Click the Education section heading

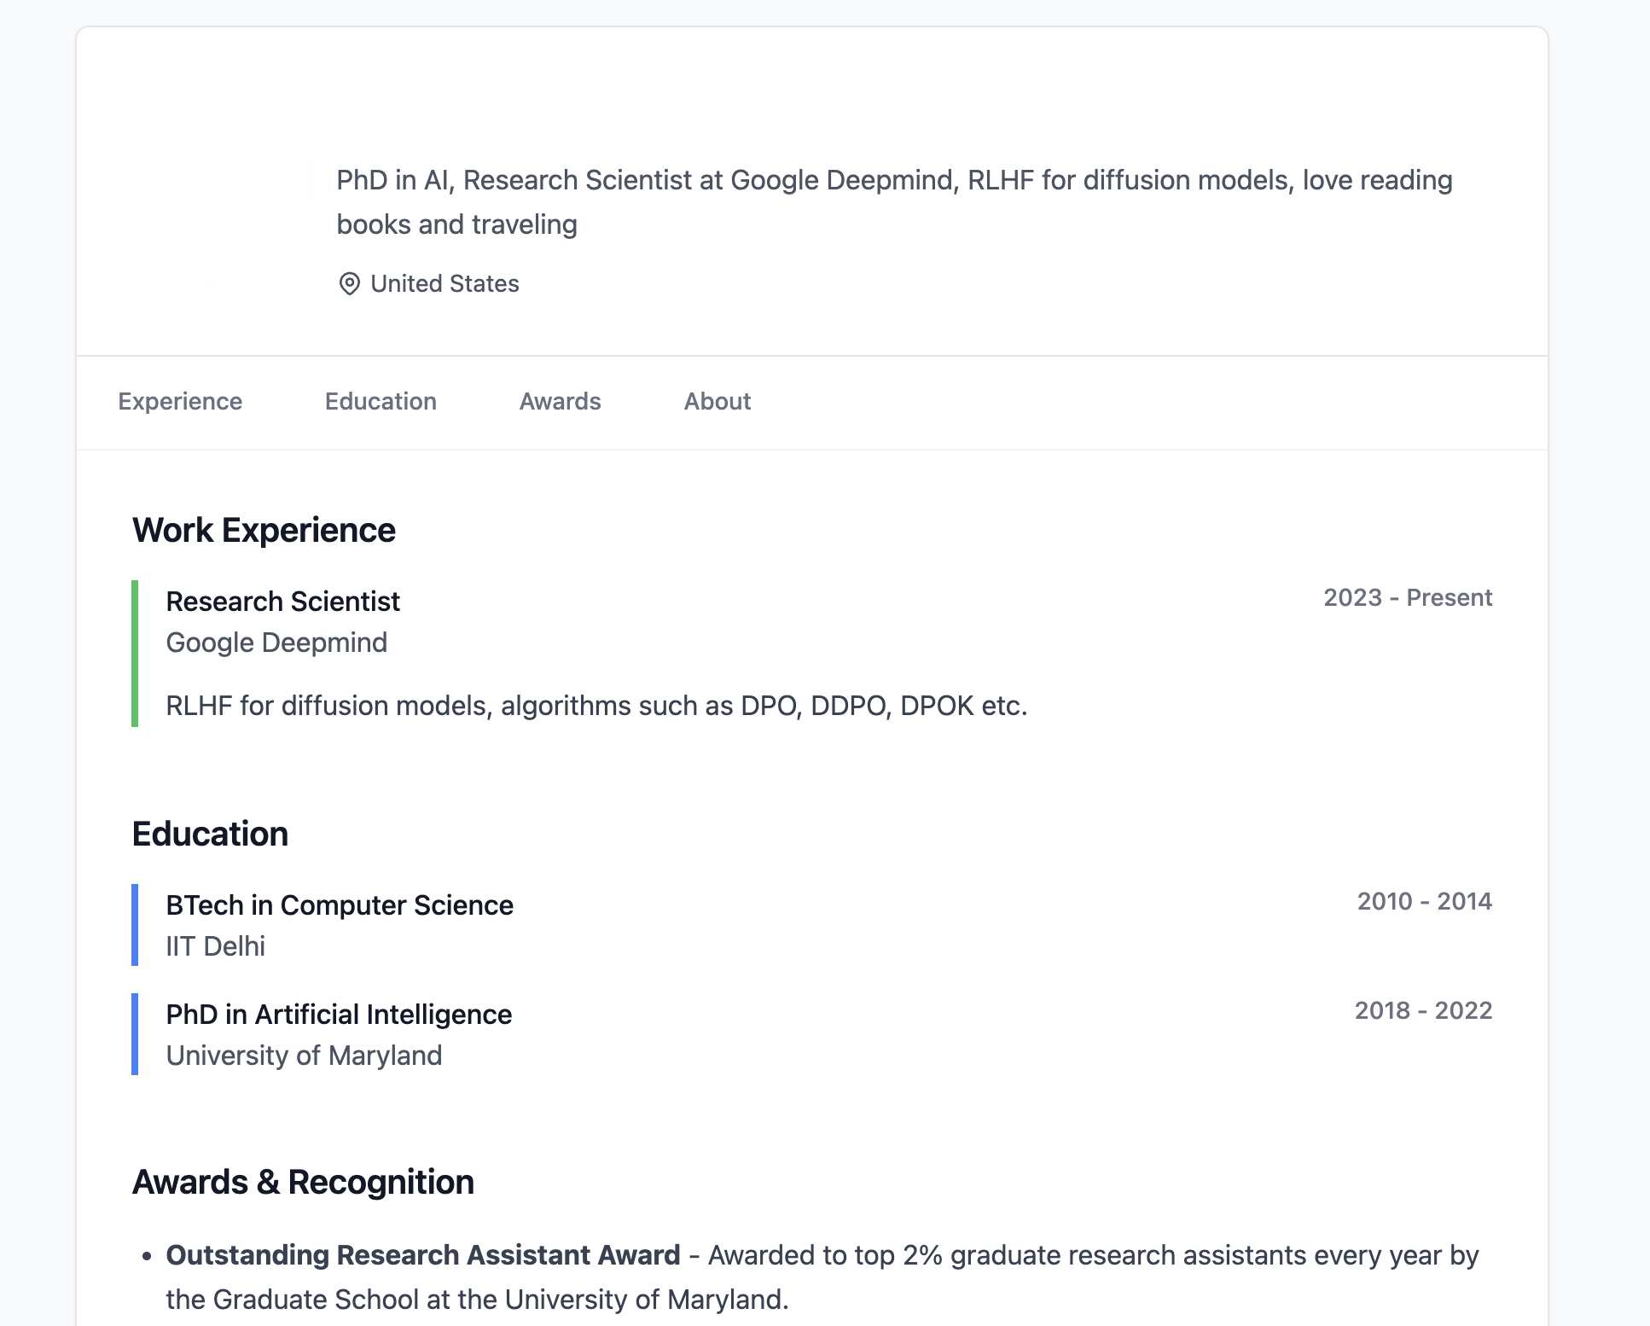point(210,834)
